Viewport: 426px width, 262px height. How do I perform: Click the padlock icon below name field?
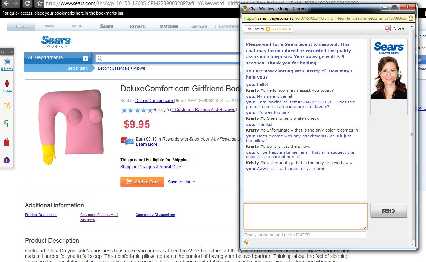coord(246,243)
